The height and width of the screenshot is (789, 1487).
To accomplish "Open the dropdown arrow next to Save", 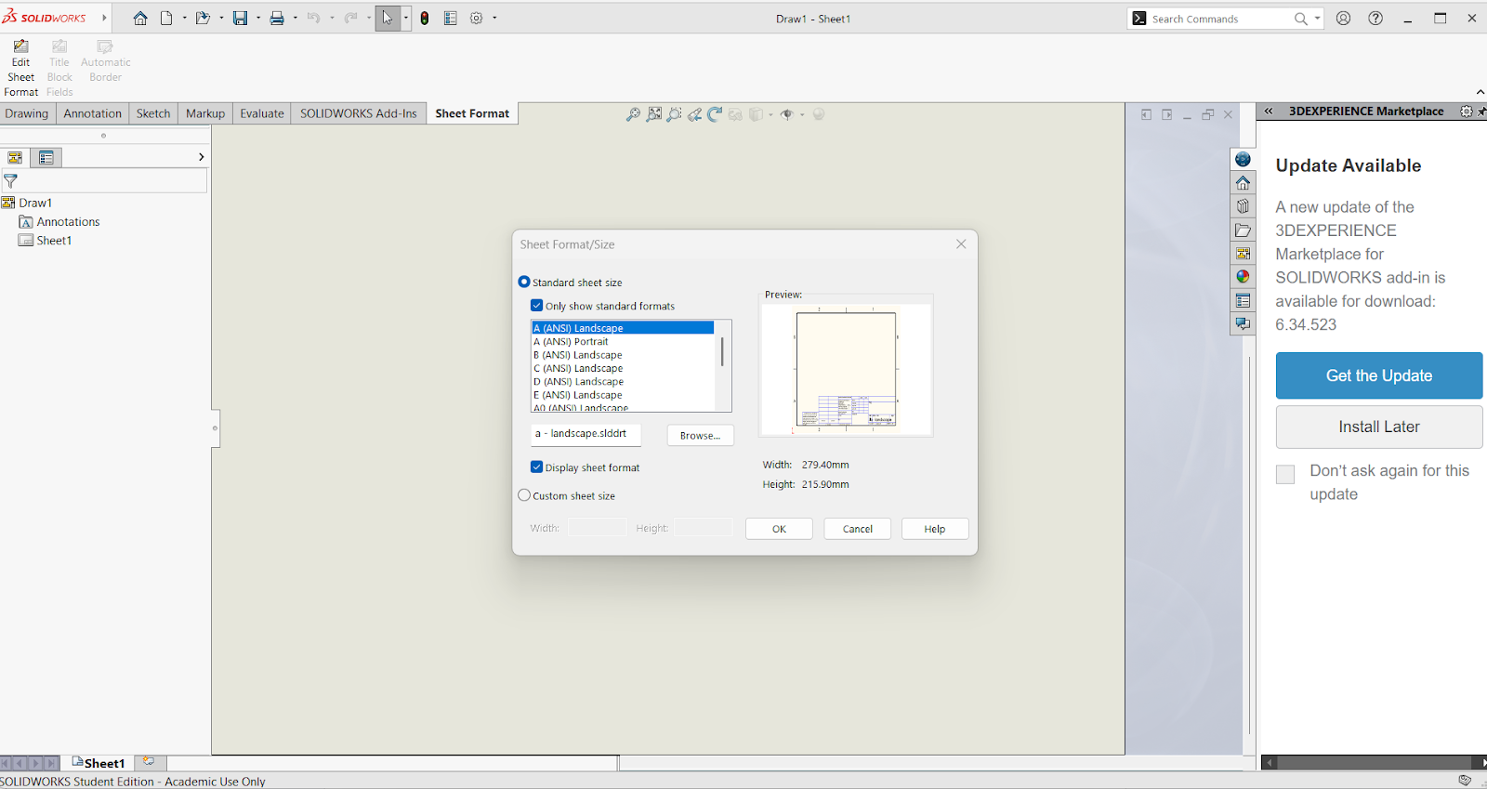I will [258, 19].
